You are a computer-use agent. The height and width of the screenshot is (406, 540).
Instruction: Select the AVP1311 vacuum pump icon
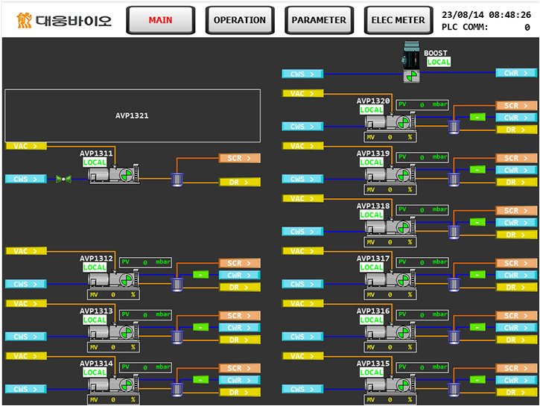[x=114, y=174]
